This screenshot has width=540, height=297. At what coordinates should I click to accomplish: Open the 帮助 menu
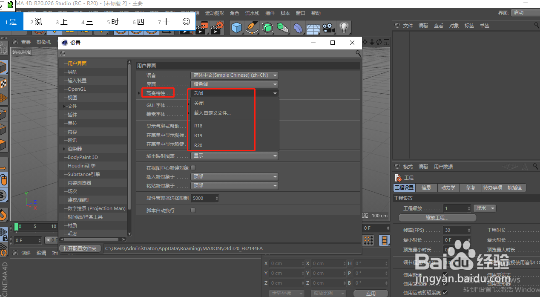(316, 13)
